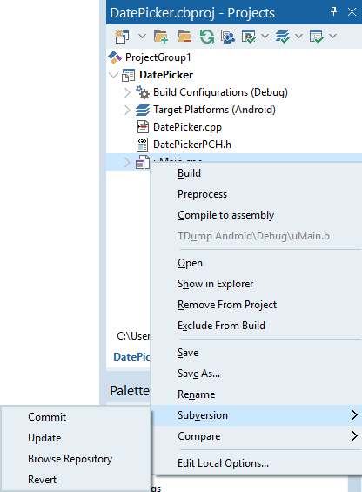Collapse the DatePicker project node

(113, 75)
